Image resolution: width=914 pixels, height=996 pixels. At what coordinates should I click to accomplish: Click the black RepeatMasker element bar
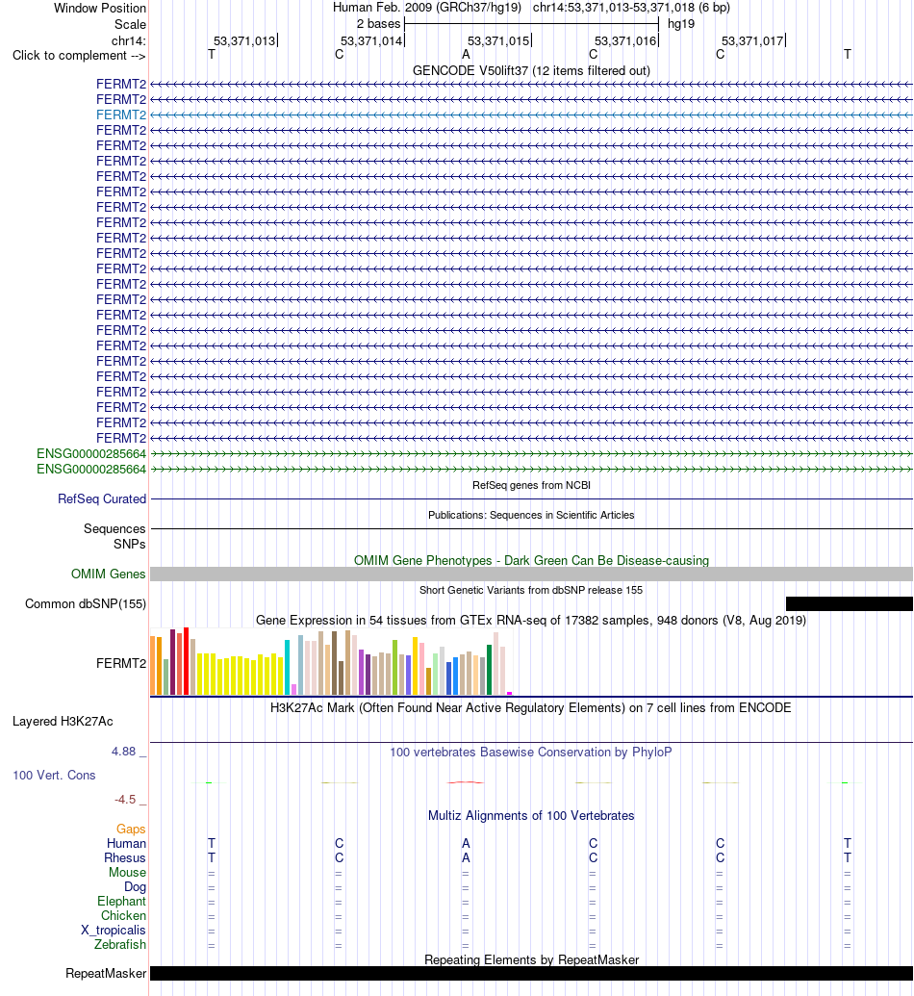pyautogui.click(x=531, y=974)
